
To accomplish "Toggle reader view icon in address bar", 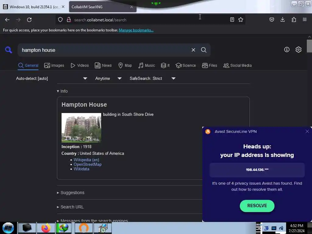I will pos(232,19).
